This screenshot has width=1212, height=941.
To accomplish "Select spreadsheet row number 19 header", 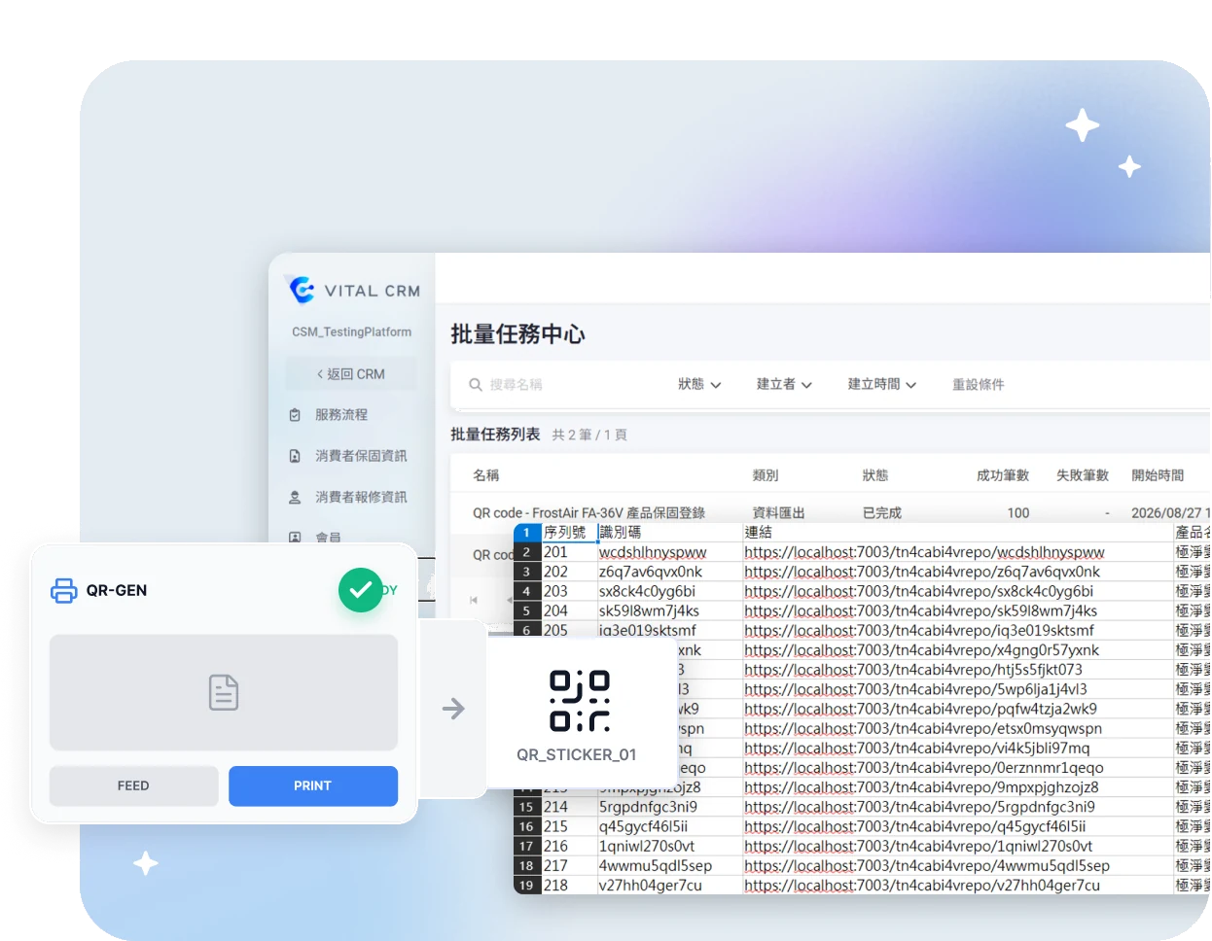I will point(527,886).
